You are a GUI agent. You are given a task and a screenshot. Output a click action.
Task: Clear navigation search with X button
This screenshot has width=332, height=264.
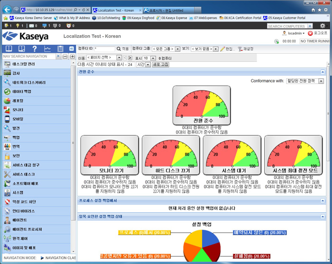(58, 56)
